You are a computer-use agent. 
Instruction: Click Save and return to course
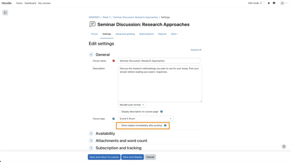pos(104,157)
